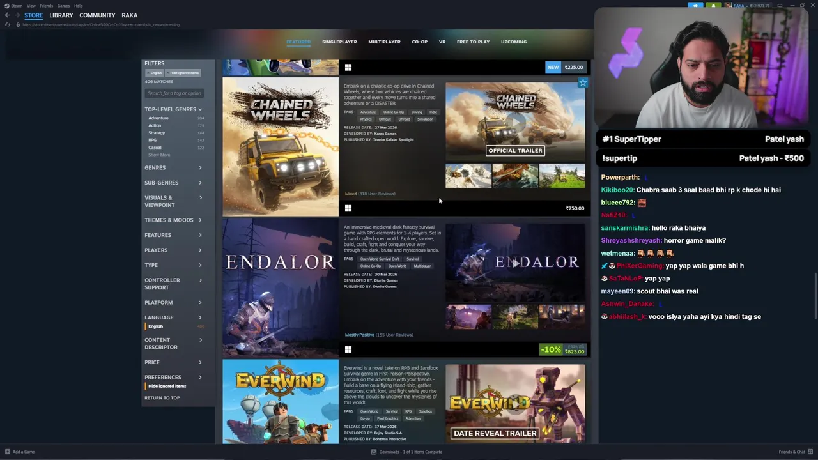Viewport: 818px width, 460px height.
Task: Click the Open World Survival Craft tag
Action: click(x=380, y=259)
